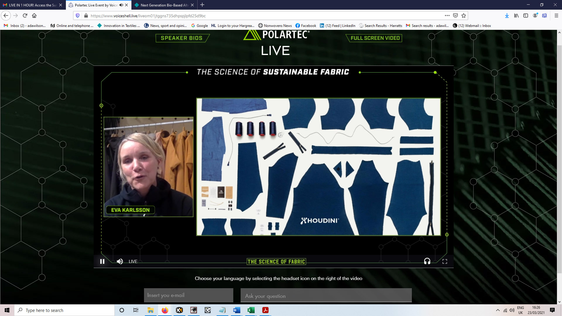Open Microsoft Word from taskbar
Image resolution: width=562 pixels, height=316 pixels.
click(x=237, y=310)
